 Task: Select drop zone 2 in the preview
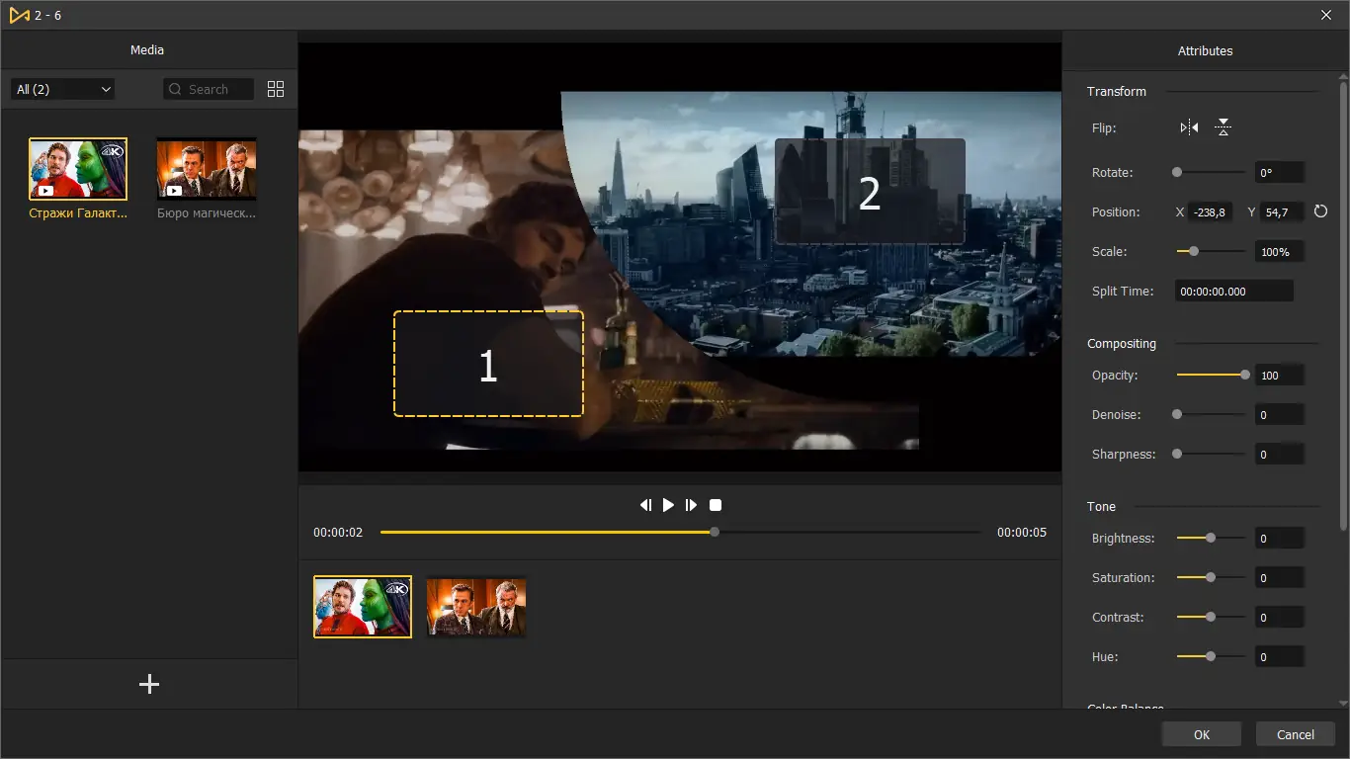(870, 192)
